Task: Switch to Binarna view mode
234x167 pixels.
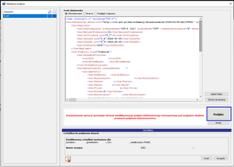Action: (84, 13)
